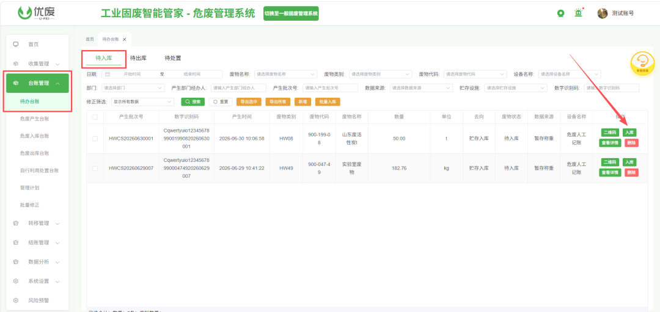This screenshot has width=660, height=312.
Task: Open the 设备名称 dropdown
Action: tap(570, 74)
